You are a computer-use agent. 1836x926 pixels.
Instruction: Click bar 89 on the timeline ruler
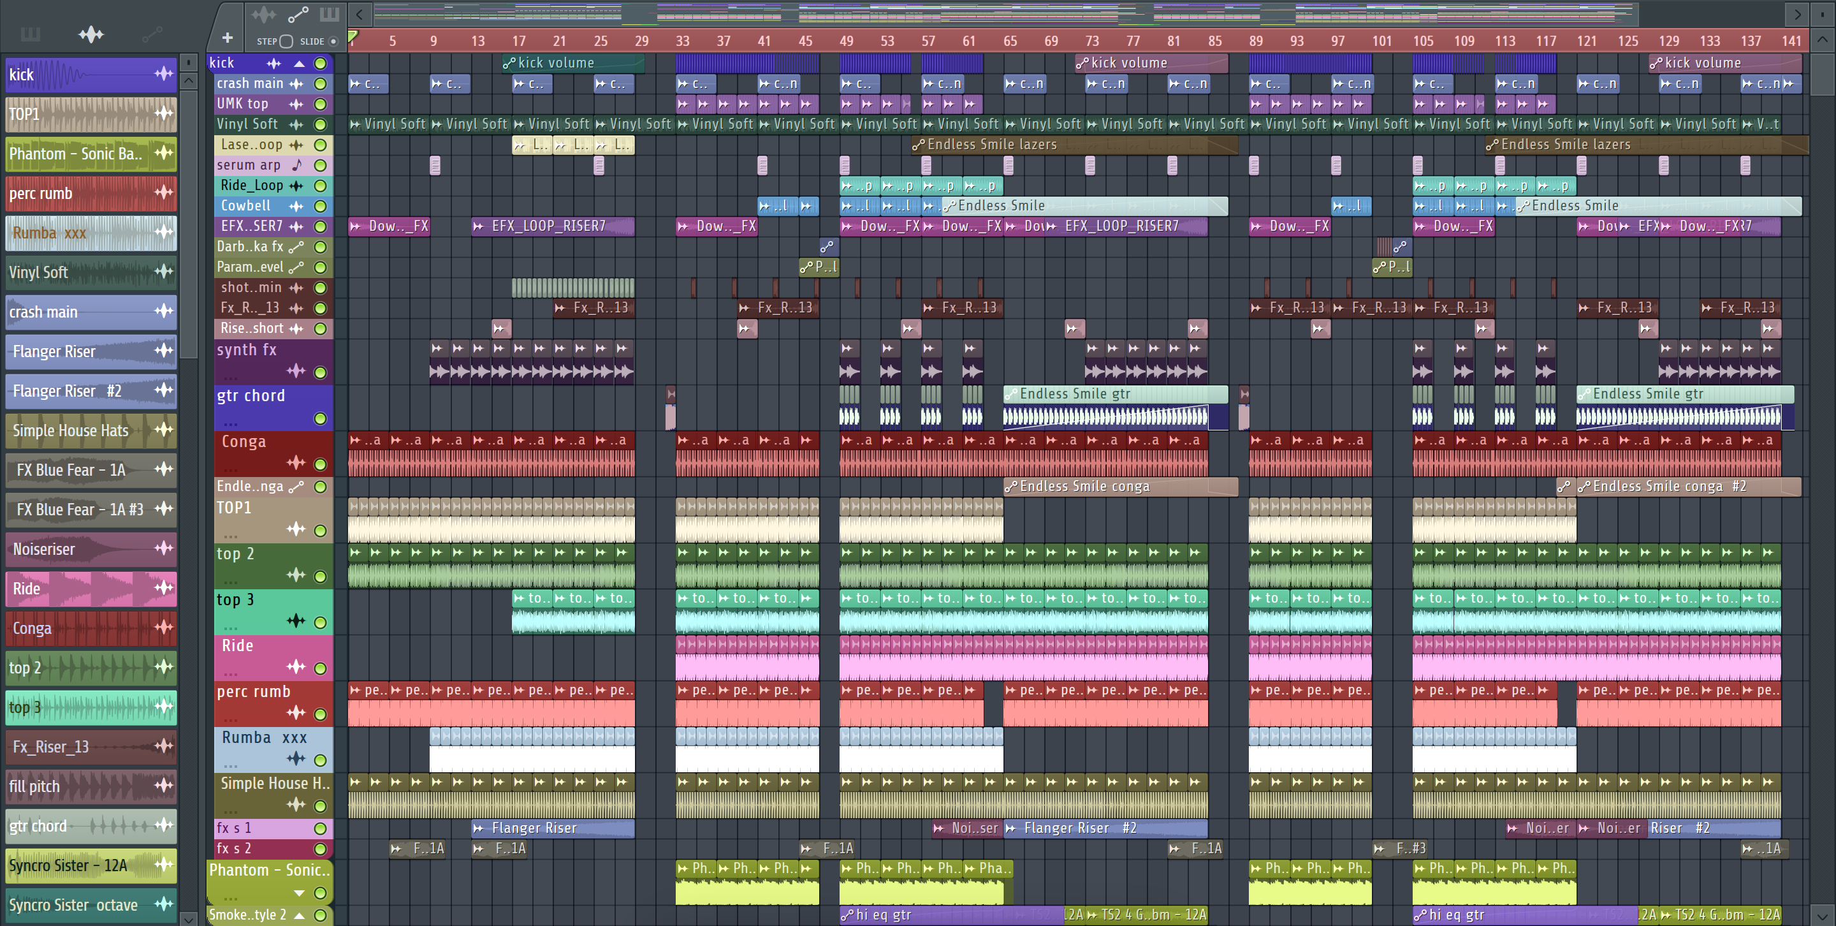tap(1256, 41)
